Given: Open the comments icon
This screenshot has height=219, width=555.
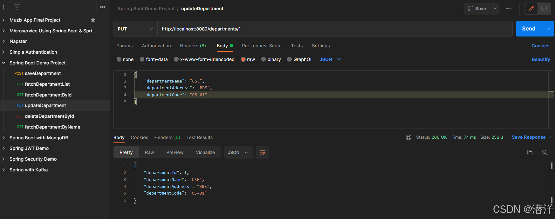Looking at the screenshot, I should pyautogui.click(x=544, y=9).
